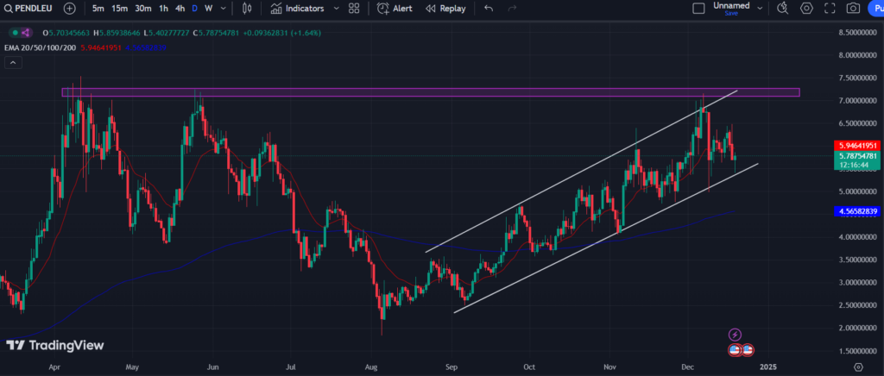Click the Save layout link
The image size is (884, 376).
pyautogui.click(x=731, y=13)
